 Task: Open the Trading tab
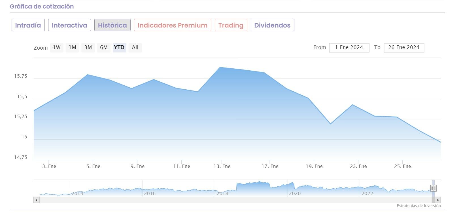pyautogui.click(x=231, y=25)
